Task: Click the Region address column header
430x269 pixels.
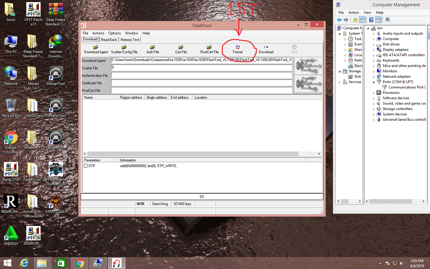Action: (131, 98)
